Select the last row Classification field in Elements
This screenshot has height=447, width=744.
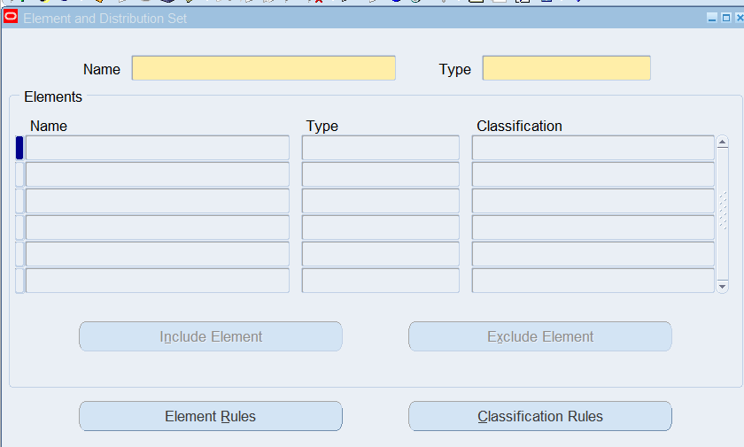[x=593, y=281]
